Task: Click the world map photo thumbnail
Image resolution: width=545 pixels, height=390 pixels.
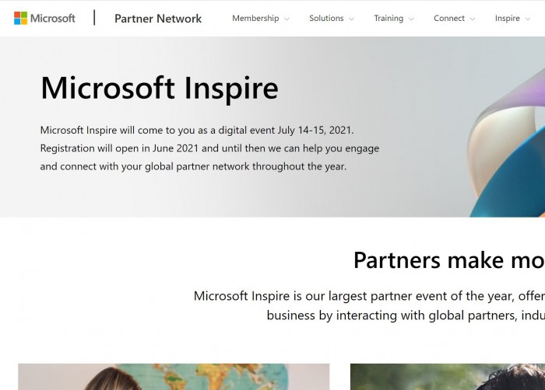Action: (174, 377)
